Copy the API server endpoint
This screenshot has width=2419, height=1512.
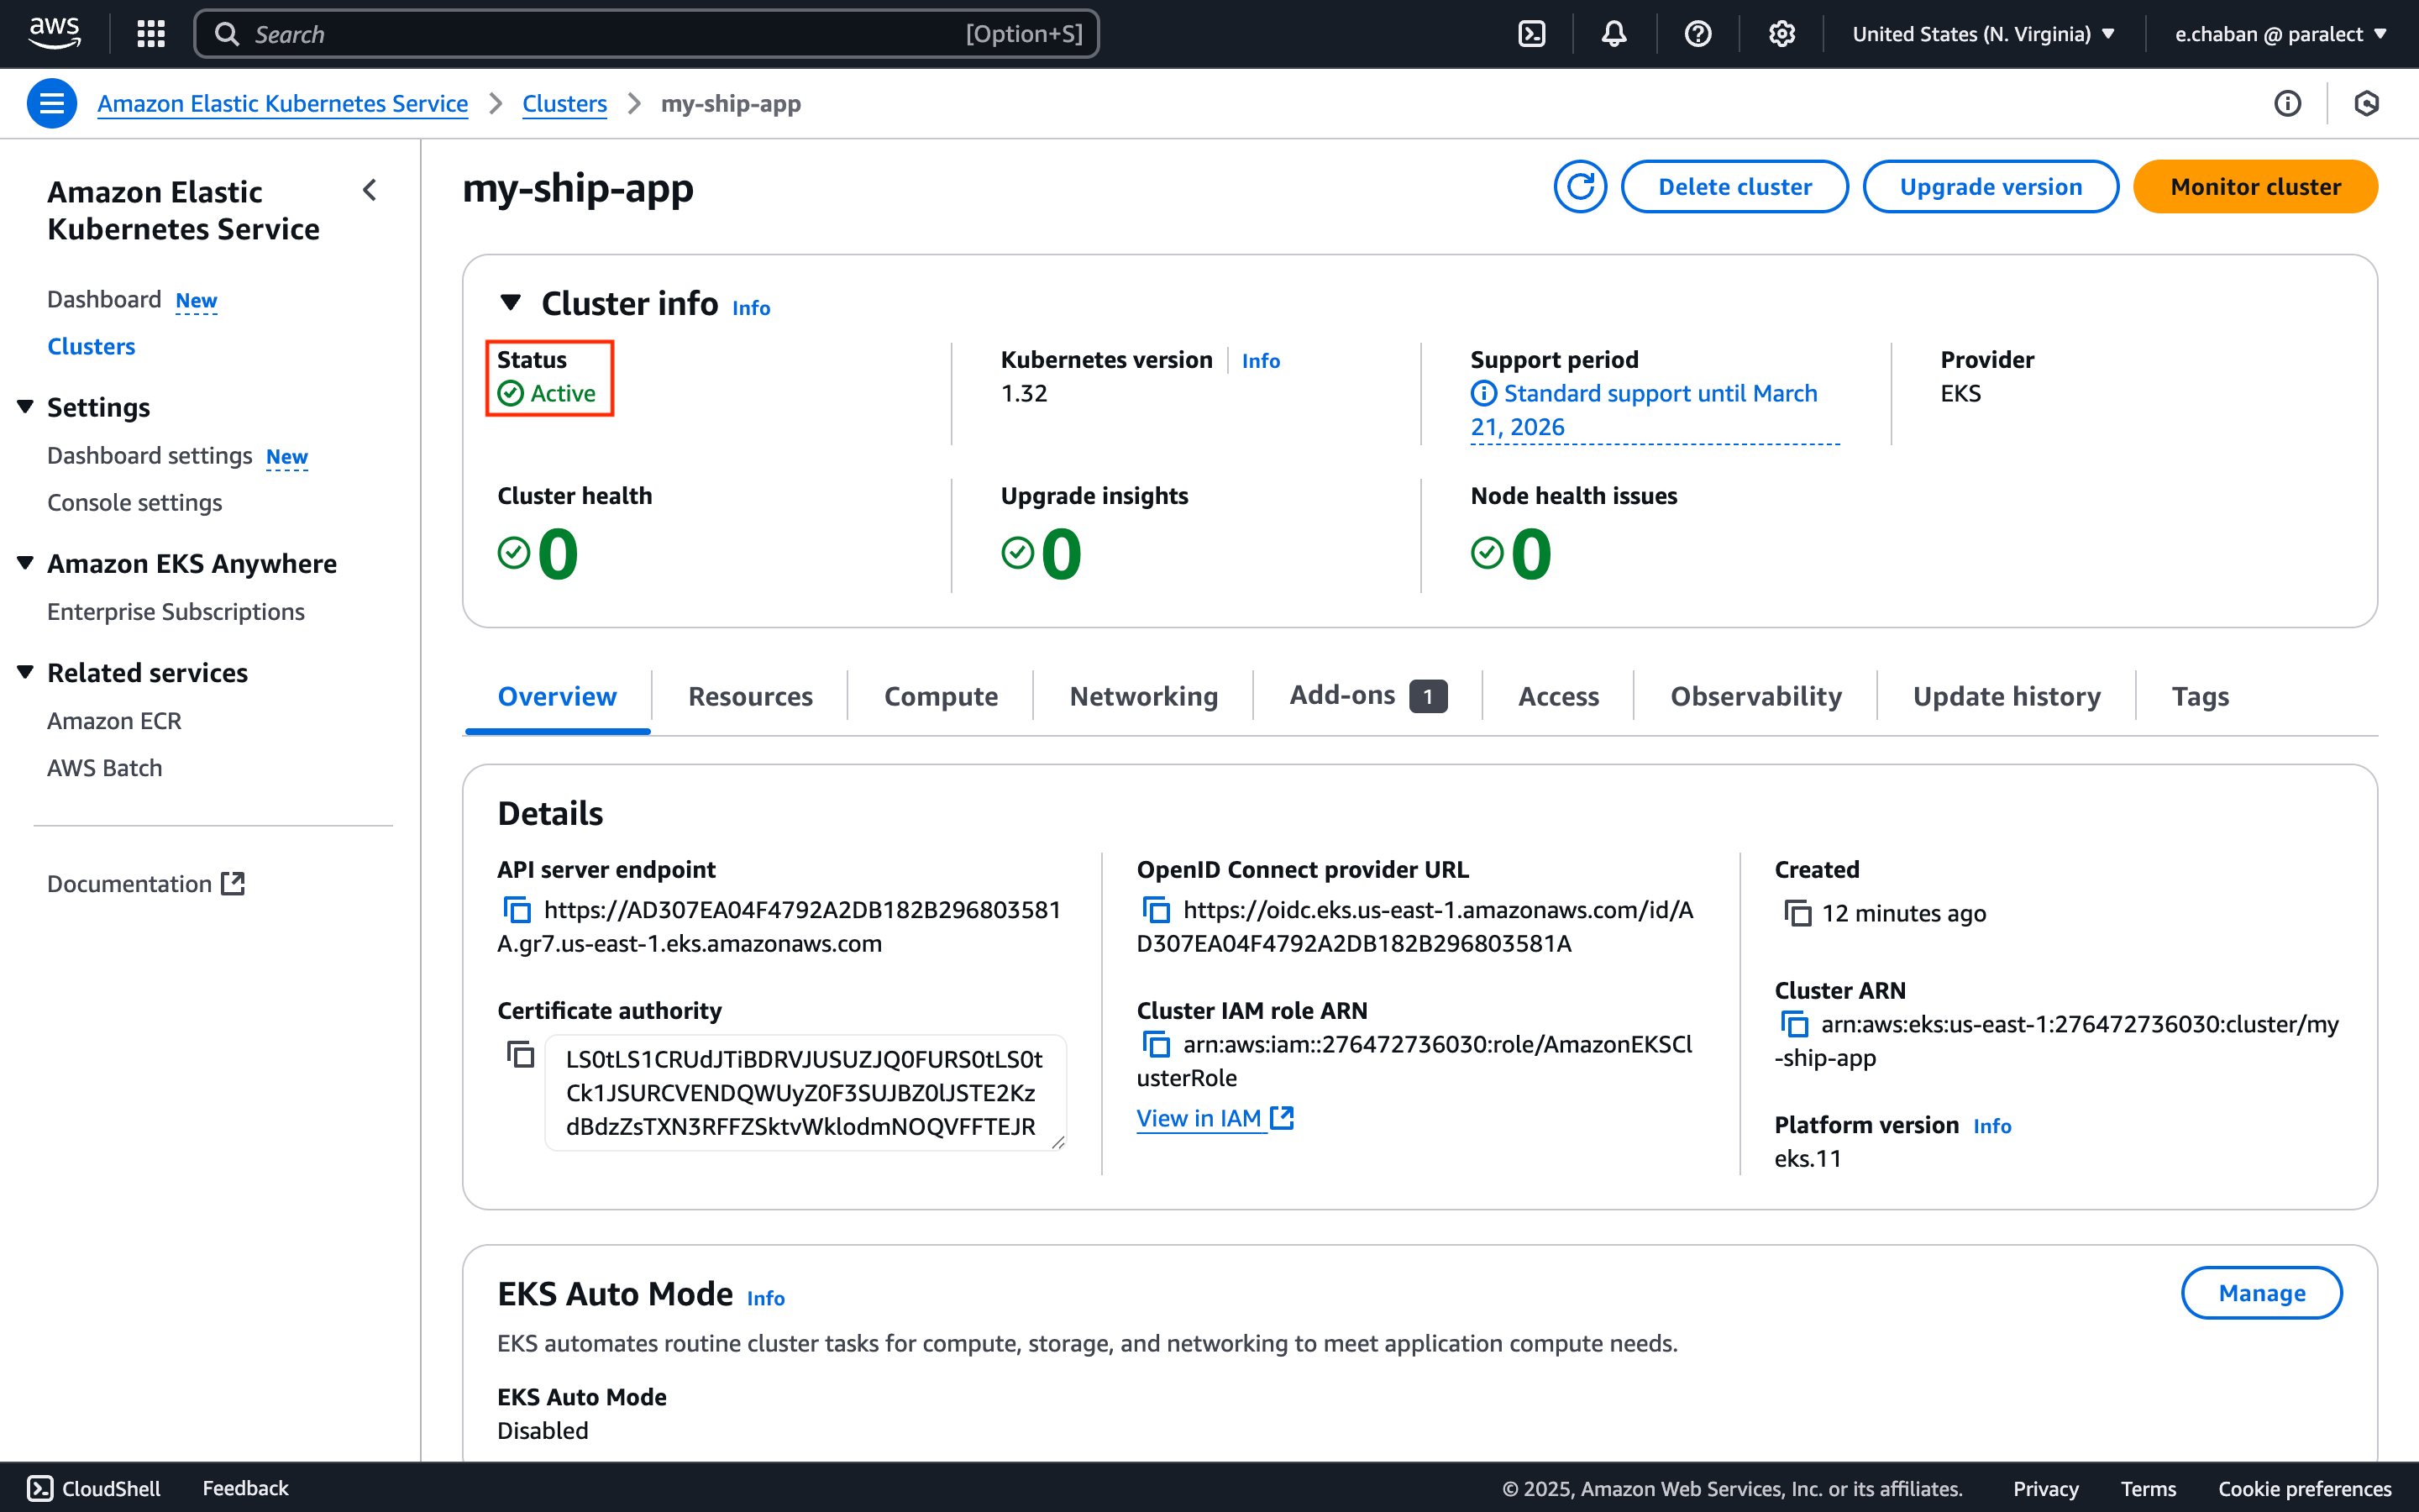pos(519,910)
